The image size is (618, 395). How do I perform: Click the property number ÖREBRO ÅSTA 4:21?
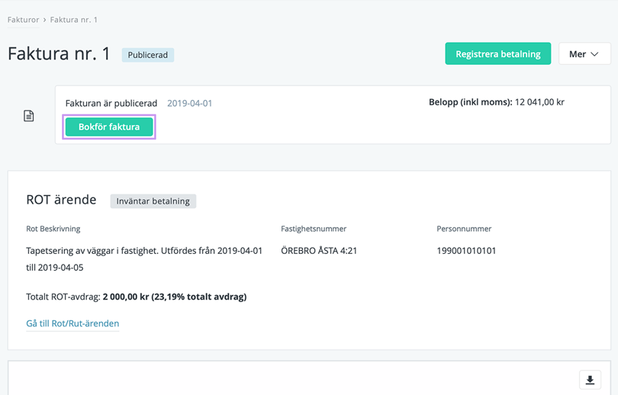click(x=319, y=250)
